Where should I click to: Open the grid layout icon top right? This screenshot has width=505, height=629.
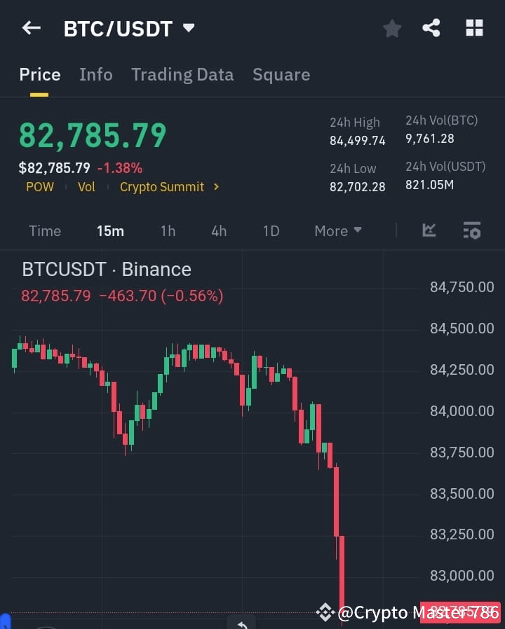click(474, 28)
